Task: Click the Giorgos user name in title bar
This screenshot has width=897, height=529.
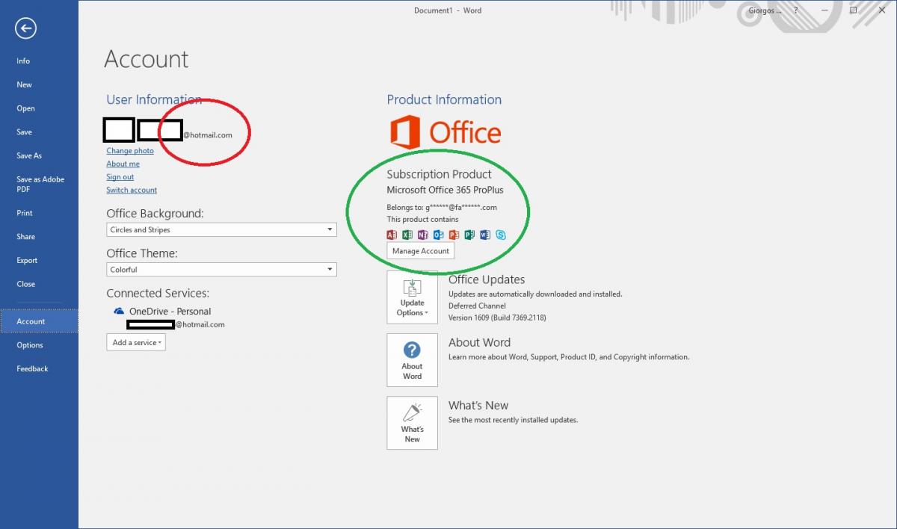Action: [765, 10]
